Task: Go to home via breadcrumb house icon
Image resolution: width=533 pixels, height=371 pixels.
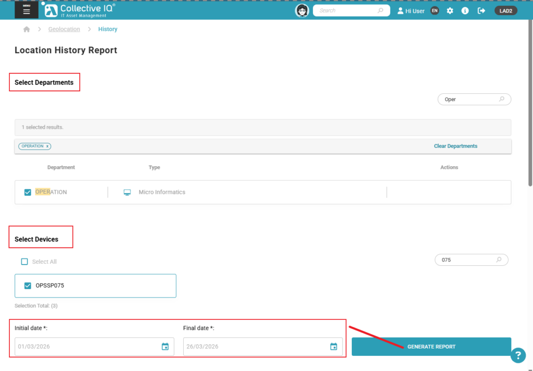Action: pos(27,29)
